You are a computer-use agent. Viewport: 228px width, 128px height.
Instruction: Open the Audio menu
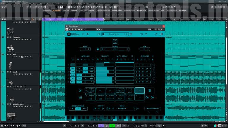[x=24, y=4]
